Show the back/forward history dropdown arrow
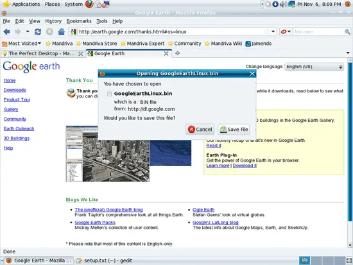Image resolution: width=353 pixels, height=265 pixels. [x=28, y=31]
